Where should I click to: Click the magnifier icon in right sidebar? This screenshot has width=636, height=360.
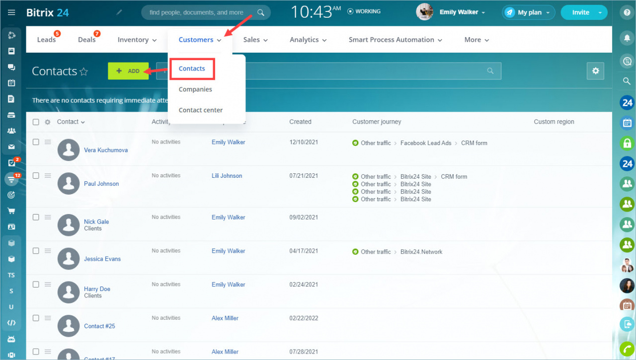click(627, 81)
